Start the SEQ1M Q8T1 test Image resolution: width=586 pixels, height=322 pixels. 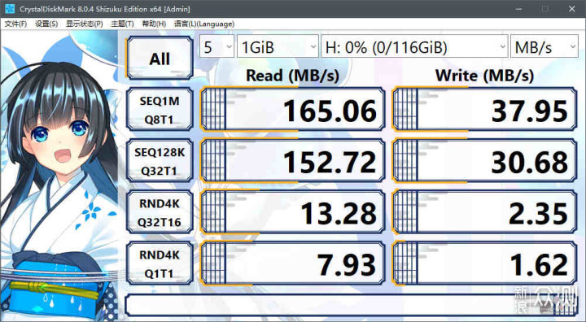[160, 110]
